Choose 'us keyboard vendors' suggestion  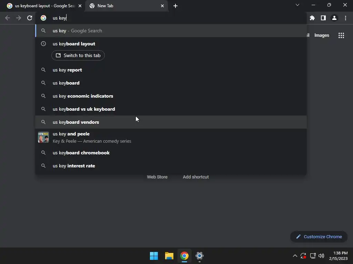(x=171, y=122)
